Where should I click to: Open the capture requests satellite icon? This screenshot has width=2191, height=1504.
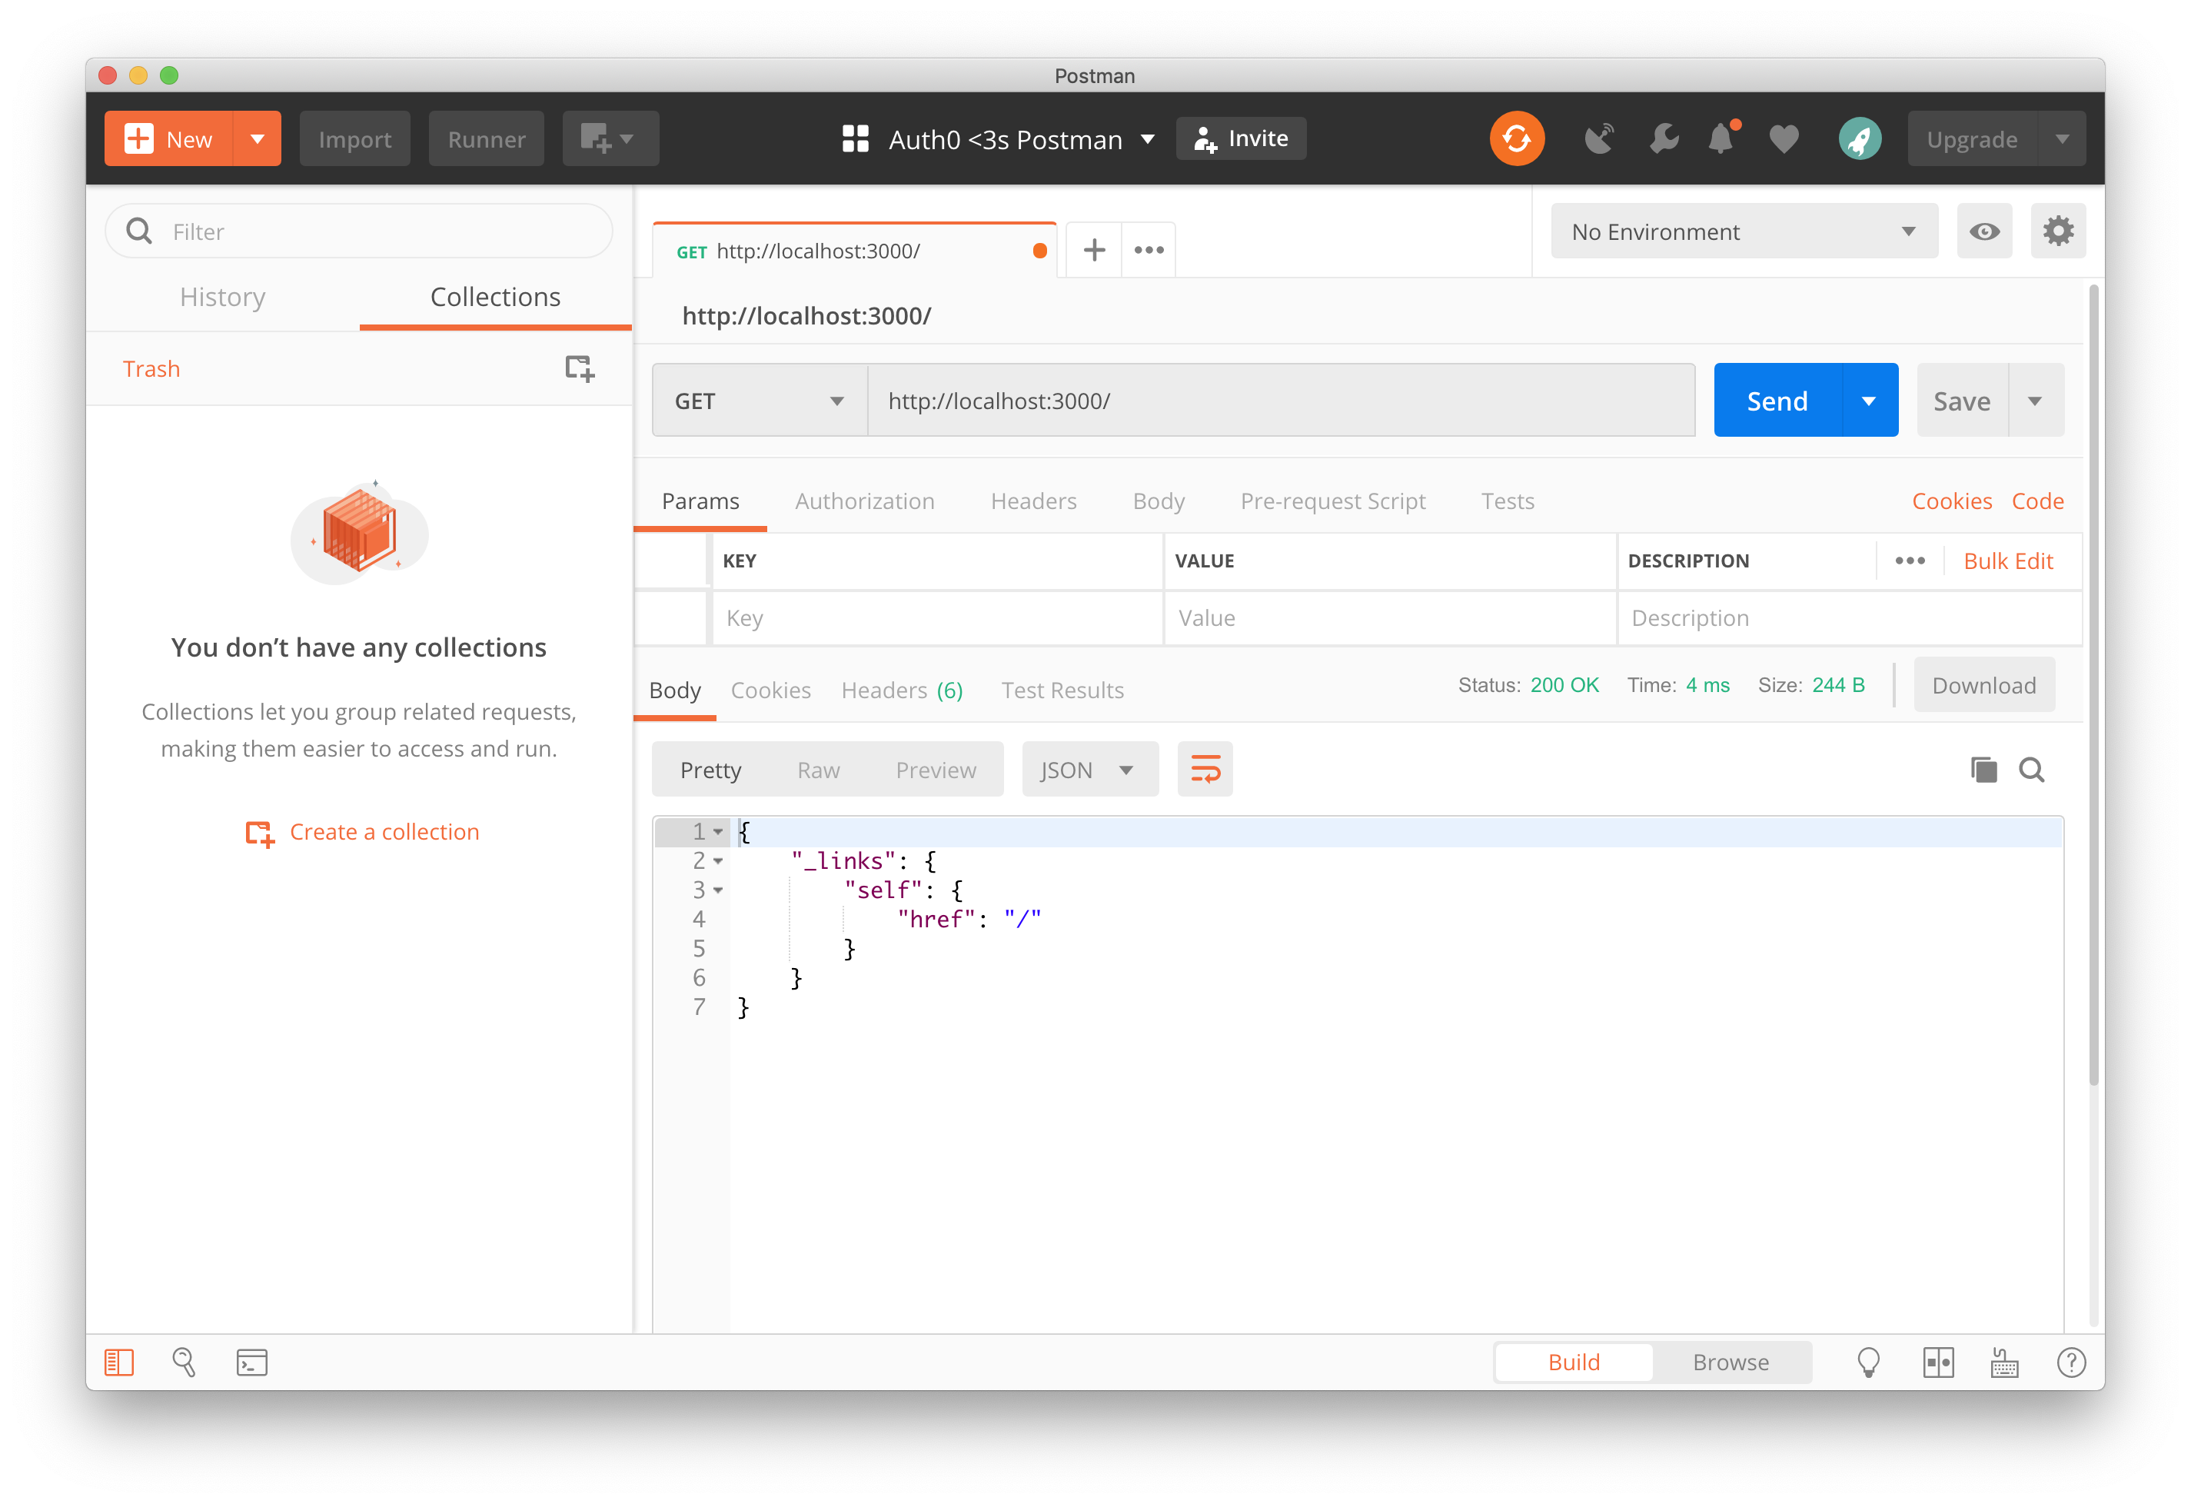point(1599,138)
